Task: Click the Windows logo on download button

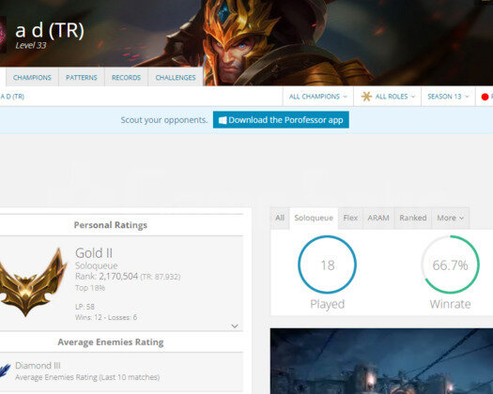Action: click(223, 120)
